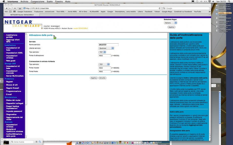Open Impostazioni ADSL in sidebar
The image size is (233, 145).
(x=14, y=53)
